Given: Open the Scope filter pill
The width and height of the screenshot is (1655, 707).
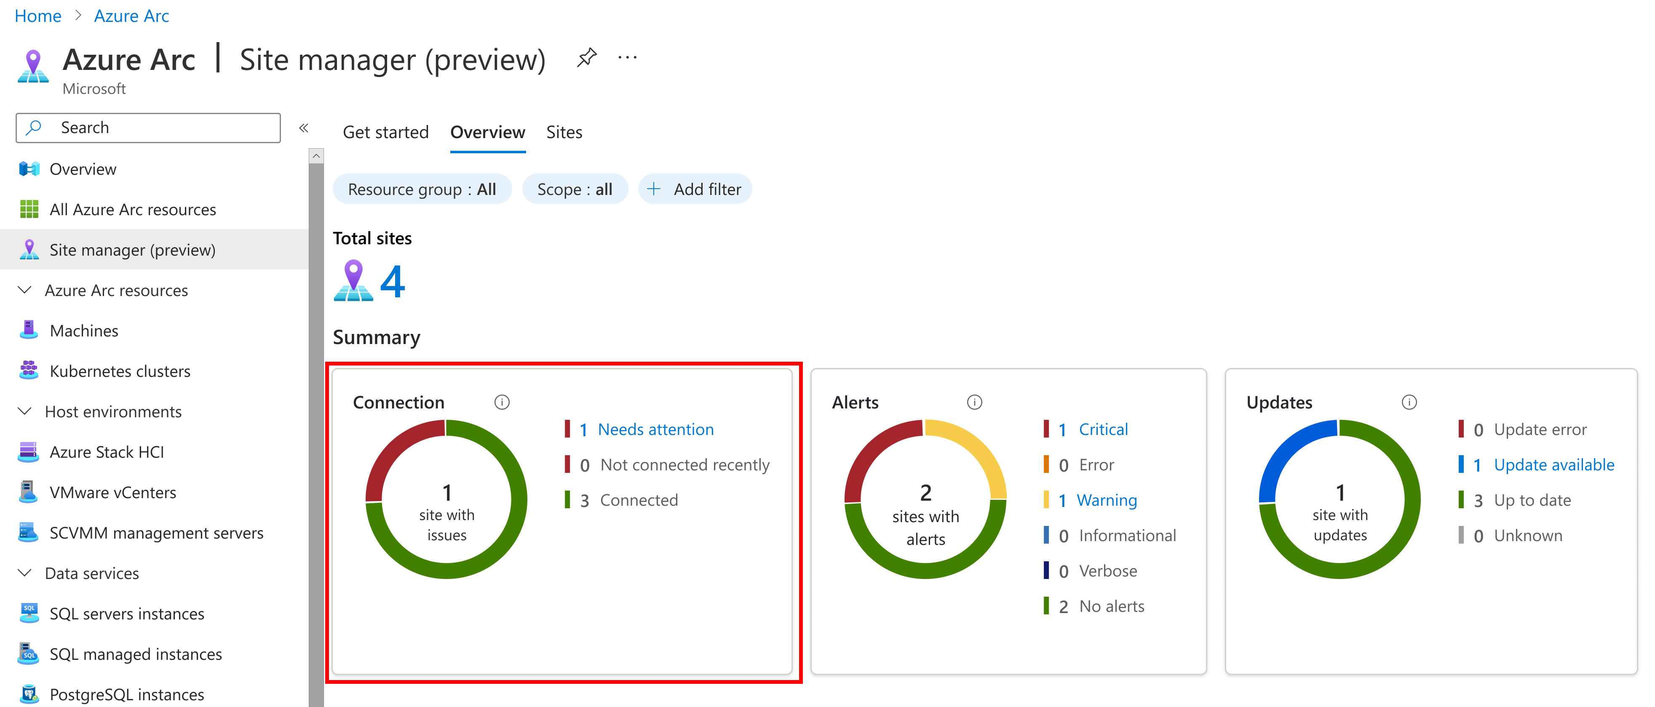Looking at the screenshot, I should pos(575,189).
